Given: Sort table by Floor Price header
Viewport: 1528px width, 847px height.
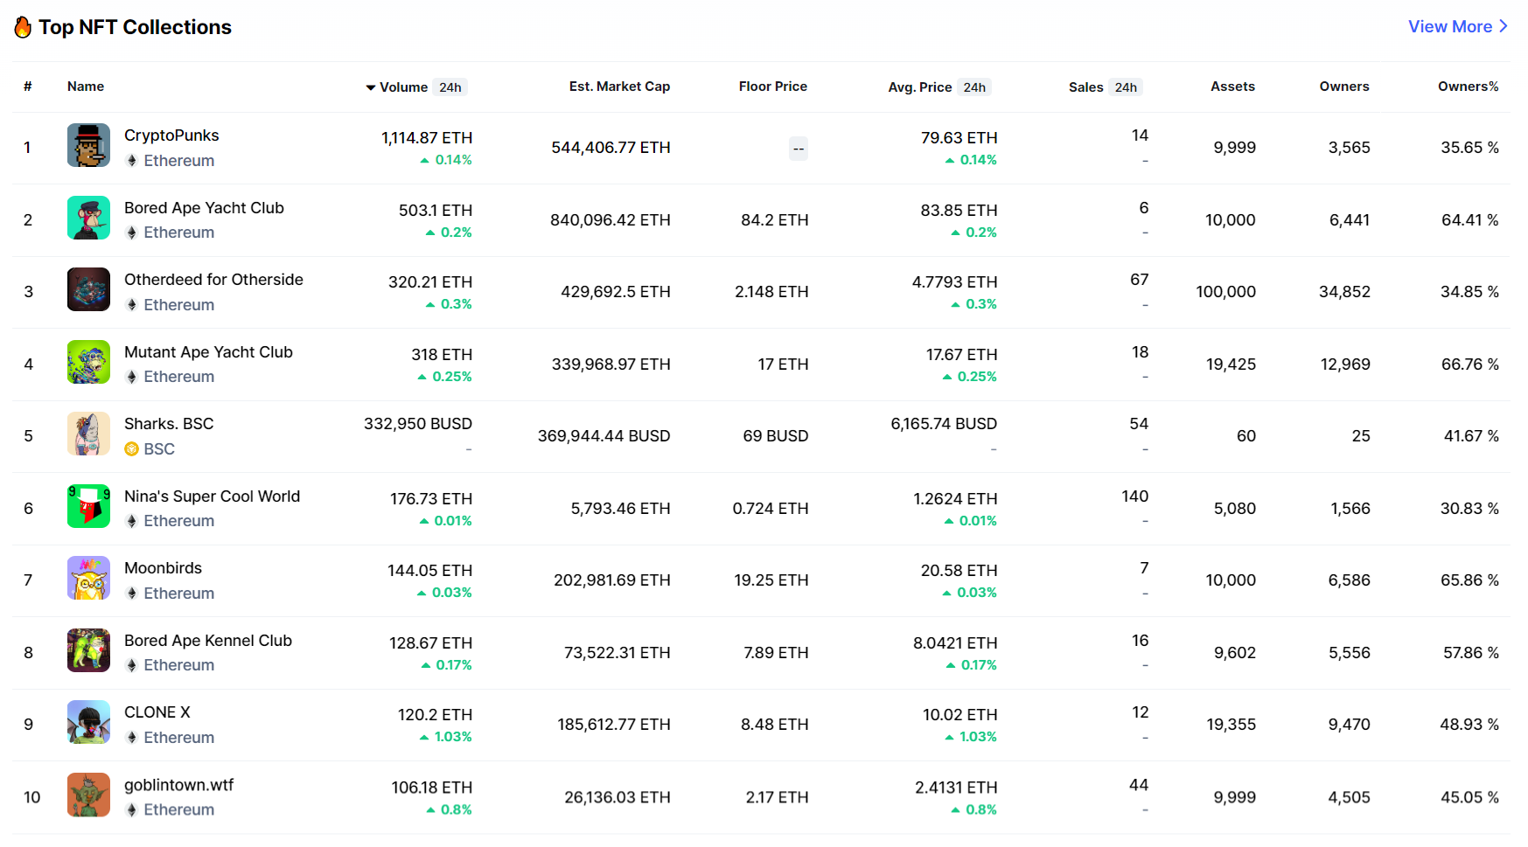Looking at the screenshot, I should 772,87.
